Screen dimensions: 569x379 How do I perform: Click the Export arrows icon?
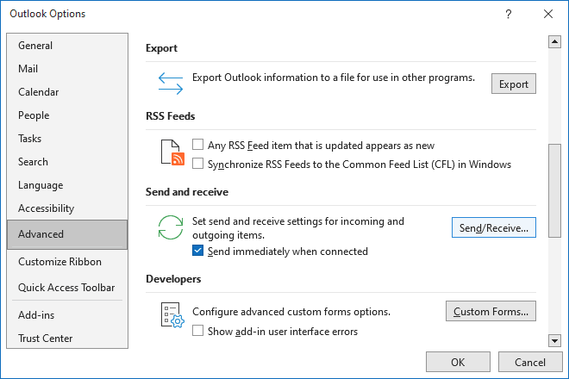pyautogui.click(x=170, y=83)
